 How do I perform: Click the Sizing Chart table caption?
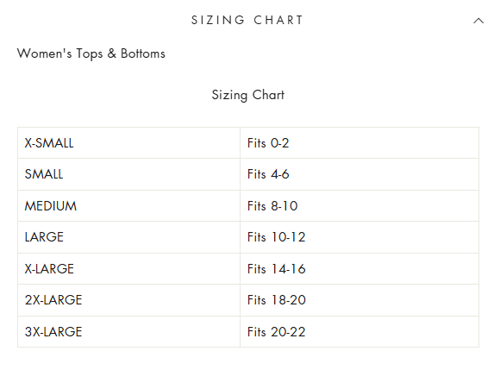[x=248, y=95]
